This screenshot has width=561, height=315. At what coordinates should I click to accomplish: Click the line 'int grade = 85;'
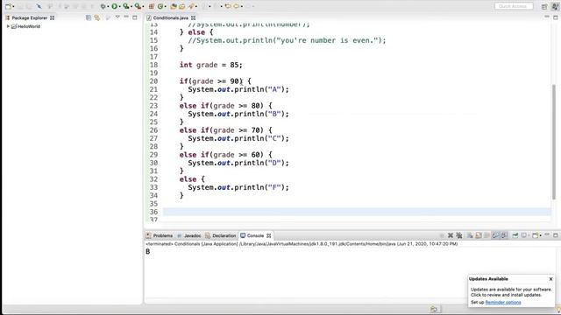211,65
